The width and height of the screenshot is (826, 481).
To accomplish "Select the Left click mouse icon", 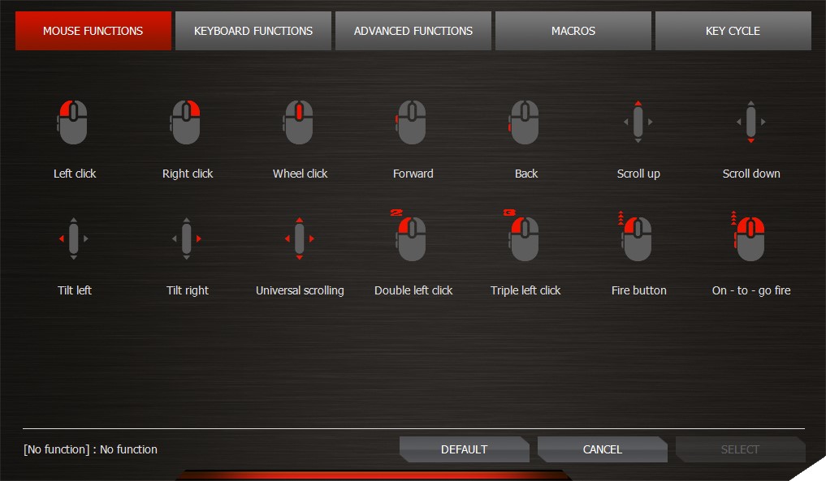I will click(74, 122).
